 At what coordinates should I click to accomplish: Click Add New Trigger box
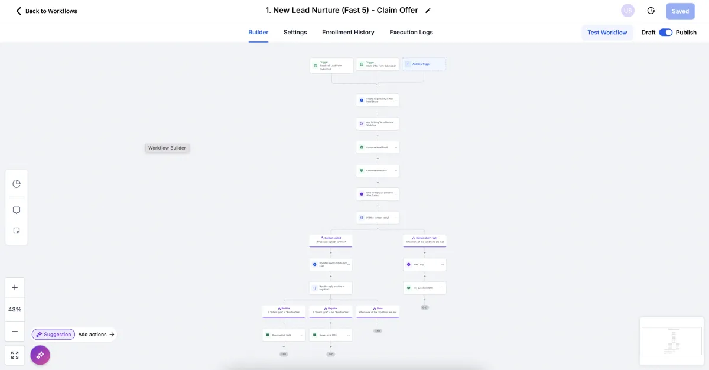(x=424, y=64)
